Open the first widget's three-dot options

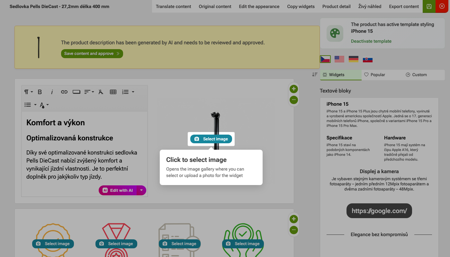pos(293,100)
